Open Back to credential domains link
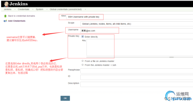Viewport: 193px width, 103px height. coord(21,16)
